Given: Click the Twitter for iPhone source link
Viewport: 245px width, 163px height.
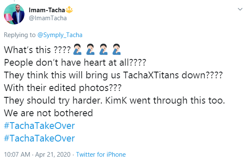Looking at the screenshot, I should [x=101, y=155].
